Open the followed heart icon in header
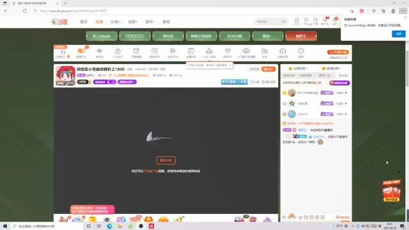409x230 pixels. [x=306, y=20]
